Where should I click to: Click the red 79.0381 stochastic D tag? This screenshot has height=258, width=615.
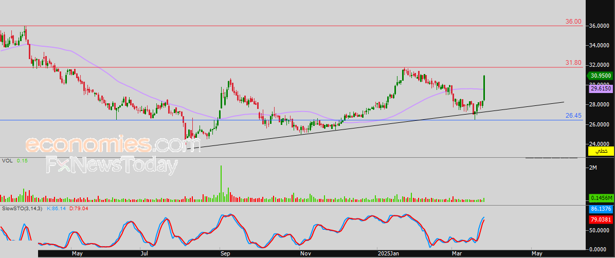(x=601, y=220)
